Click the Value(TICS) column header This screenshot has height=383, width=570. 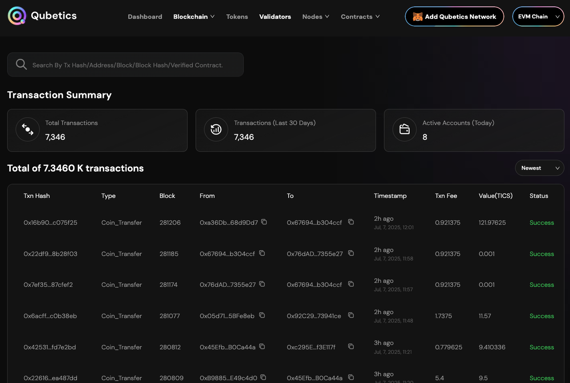pyautogui.click(x=496, y=196)
